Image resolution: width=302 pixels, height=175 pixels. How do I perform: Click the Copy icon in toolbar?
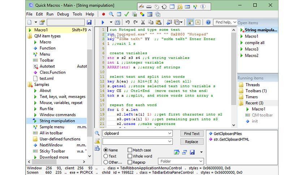click(x=151, y=22)
